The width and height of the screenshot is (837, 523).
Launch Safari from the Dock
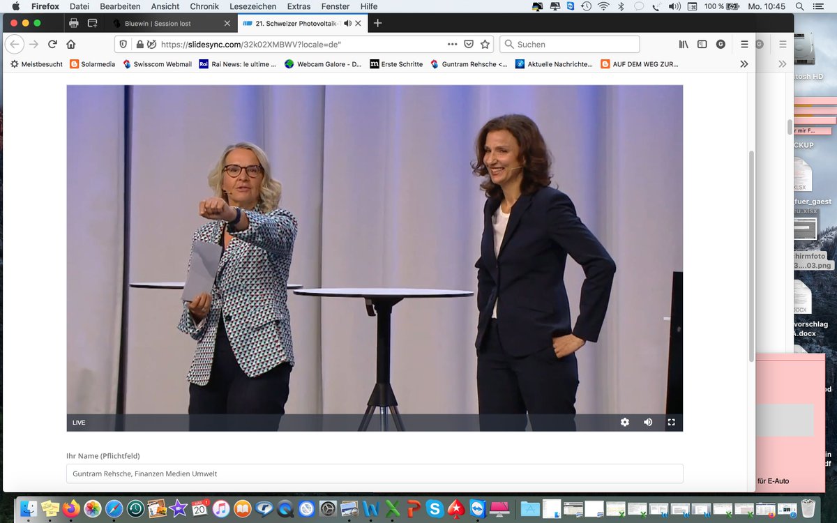[x=114, y=509]
